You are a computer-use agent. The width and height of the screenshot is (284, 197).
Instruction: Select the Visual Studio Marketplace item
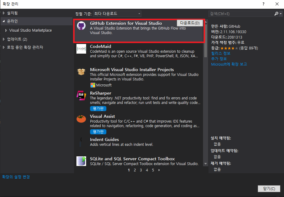tap(31, 30)
